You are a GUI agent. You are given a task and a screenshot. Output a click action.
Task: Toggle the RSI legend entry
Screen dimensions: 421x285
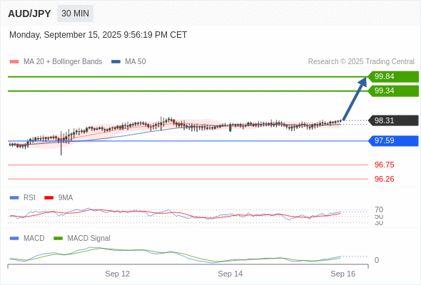[23, 197]
